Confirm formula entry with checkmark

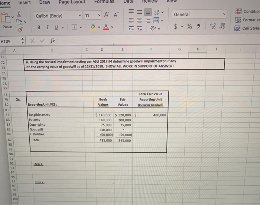pos(42,41)
